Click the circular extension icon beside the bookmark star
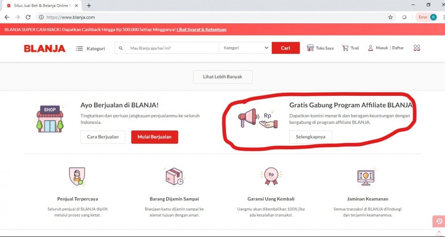 (404, 17)
